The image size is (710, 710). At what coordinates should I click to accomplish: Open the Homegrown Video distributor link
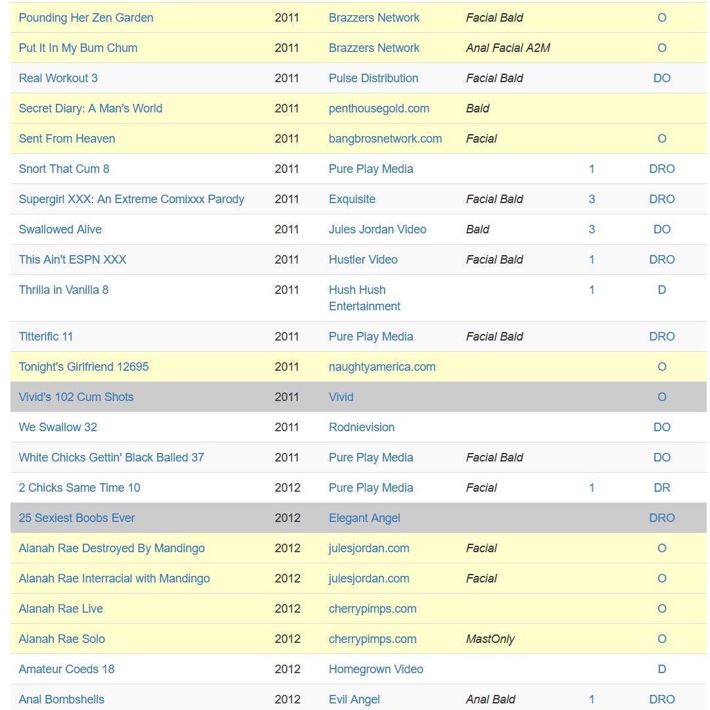pos(376,669)
